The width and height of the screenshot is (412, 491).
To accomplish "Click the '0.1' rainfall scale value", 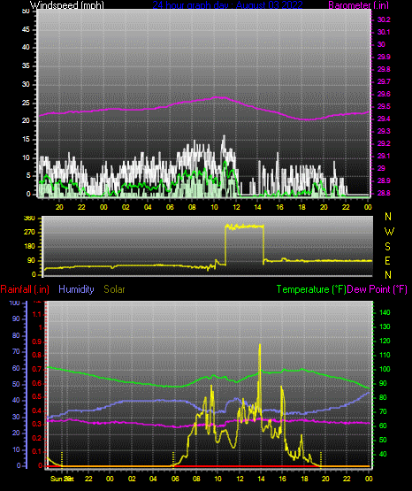I will (x=37, y=451).
